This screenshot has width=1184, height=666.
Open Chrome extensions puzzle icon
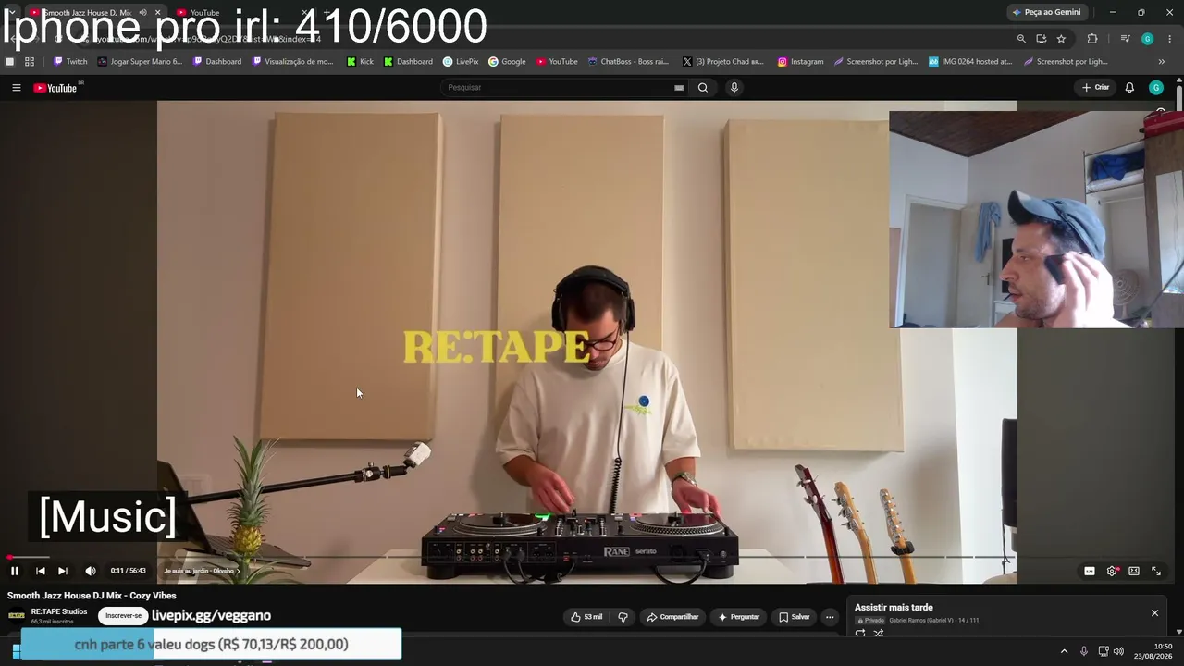(1092, 39)
